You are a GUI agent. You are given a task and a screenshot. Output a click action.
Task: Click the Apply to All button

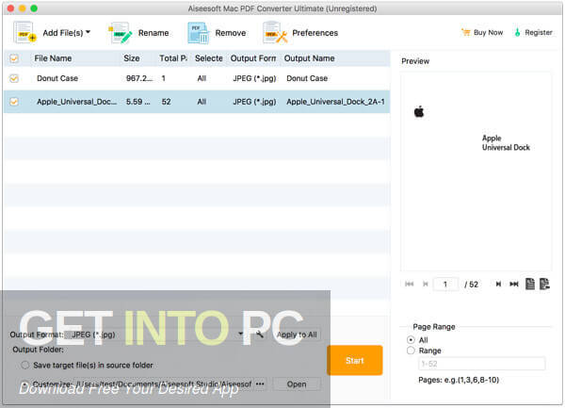297,335
